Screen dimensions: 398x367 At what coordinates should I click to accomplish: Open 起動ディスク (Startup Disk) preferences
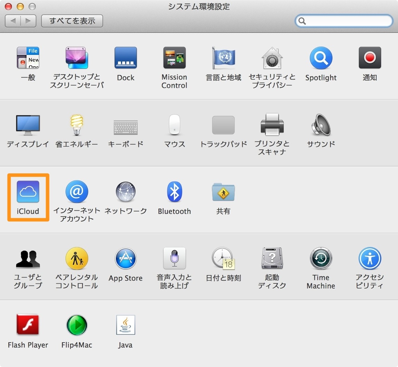pos(272,258)
